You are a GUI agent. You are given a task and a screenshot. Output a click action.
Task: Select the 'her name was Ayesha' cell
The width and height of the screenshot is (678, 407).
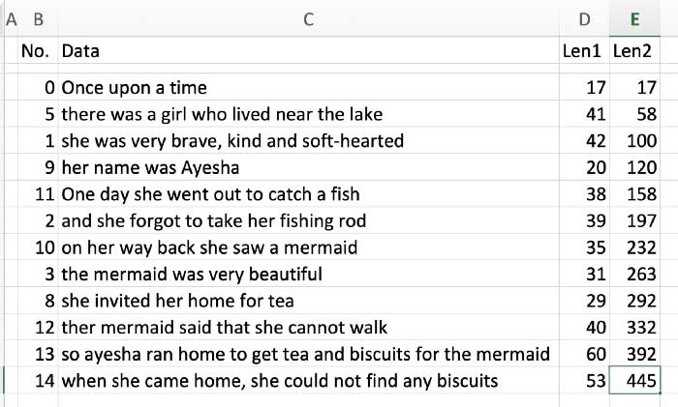tap(308, 167)
